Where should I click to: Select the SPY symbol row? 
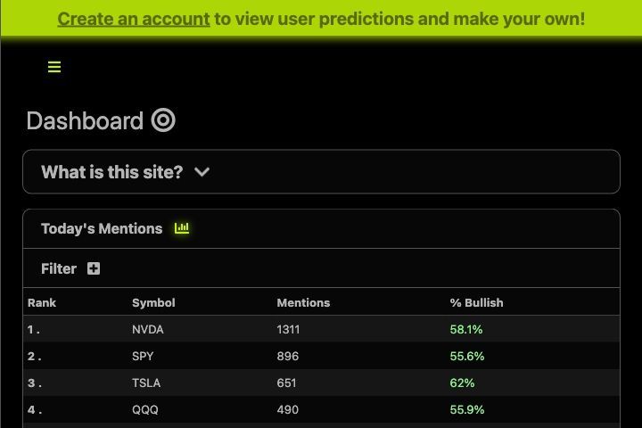[x=321, y=356]
